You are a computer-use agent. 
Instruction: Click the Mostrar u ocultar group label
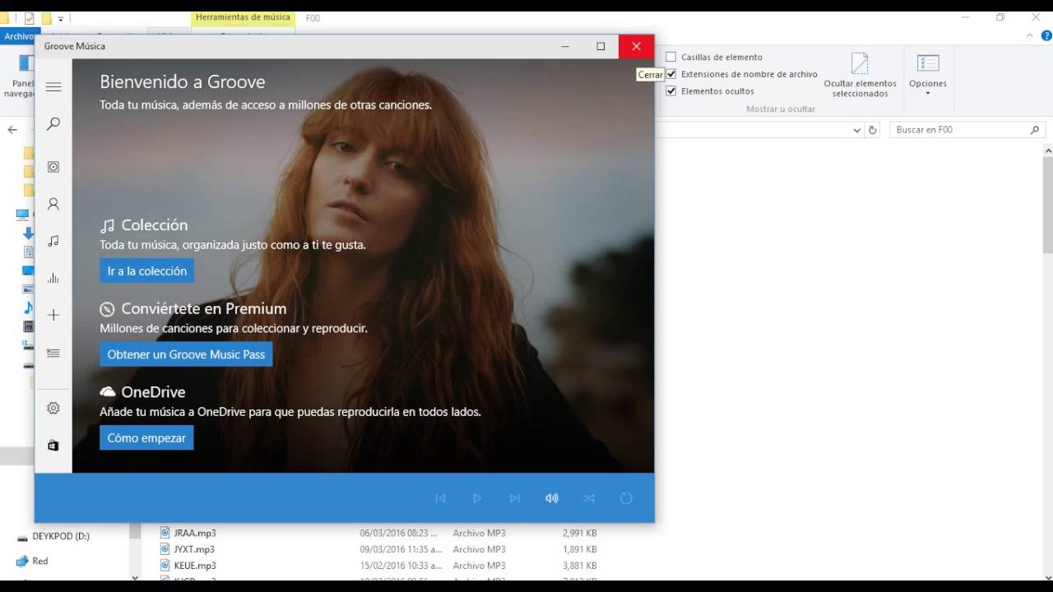pos(781,109)
